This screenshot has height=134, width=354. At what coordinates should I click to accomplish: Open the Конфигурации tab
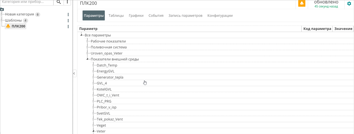[x=220, y=16]
